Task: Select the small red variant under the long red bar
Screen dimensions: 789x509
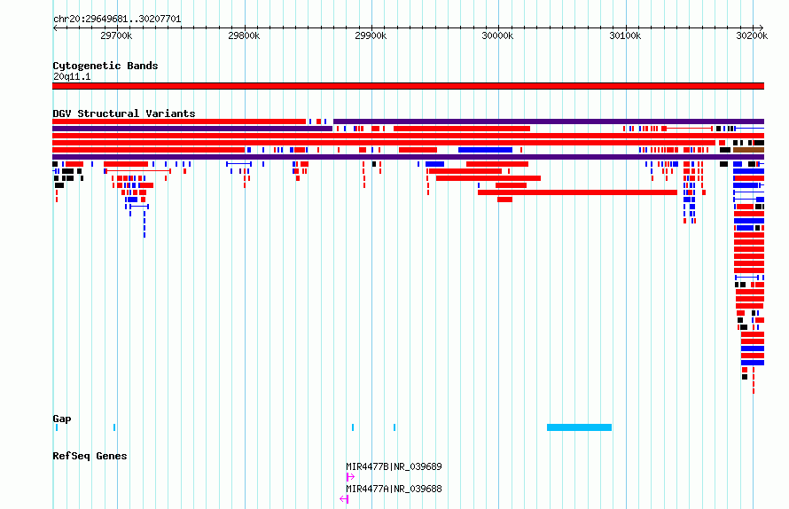Action: point(504,200)
